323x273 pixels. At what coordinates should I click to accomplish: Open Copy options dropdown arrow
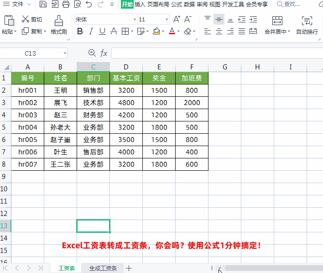point(45,31)
